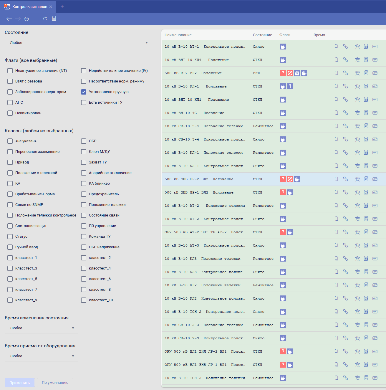Click the copy icon in the first table row
386x390 pixels.
(x=336, y=47)
